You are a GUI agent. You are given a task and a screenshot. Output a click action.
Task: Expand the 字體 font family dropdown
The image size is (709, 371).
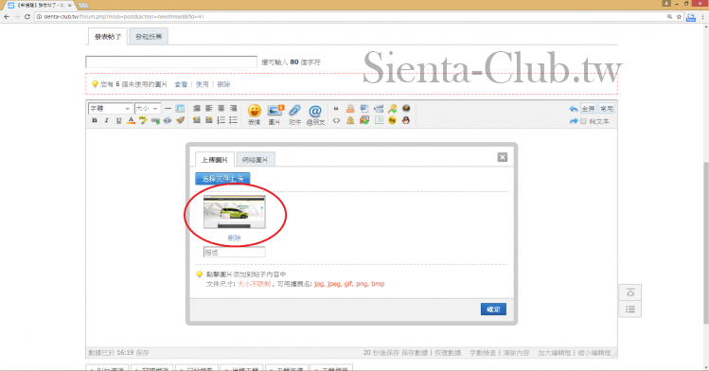click(x=110, y=109)
